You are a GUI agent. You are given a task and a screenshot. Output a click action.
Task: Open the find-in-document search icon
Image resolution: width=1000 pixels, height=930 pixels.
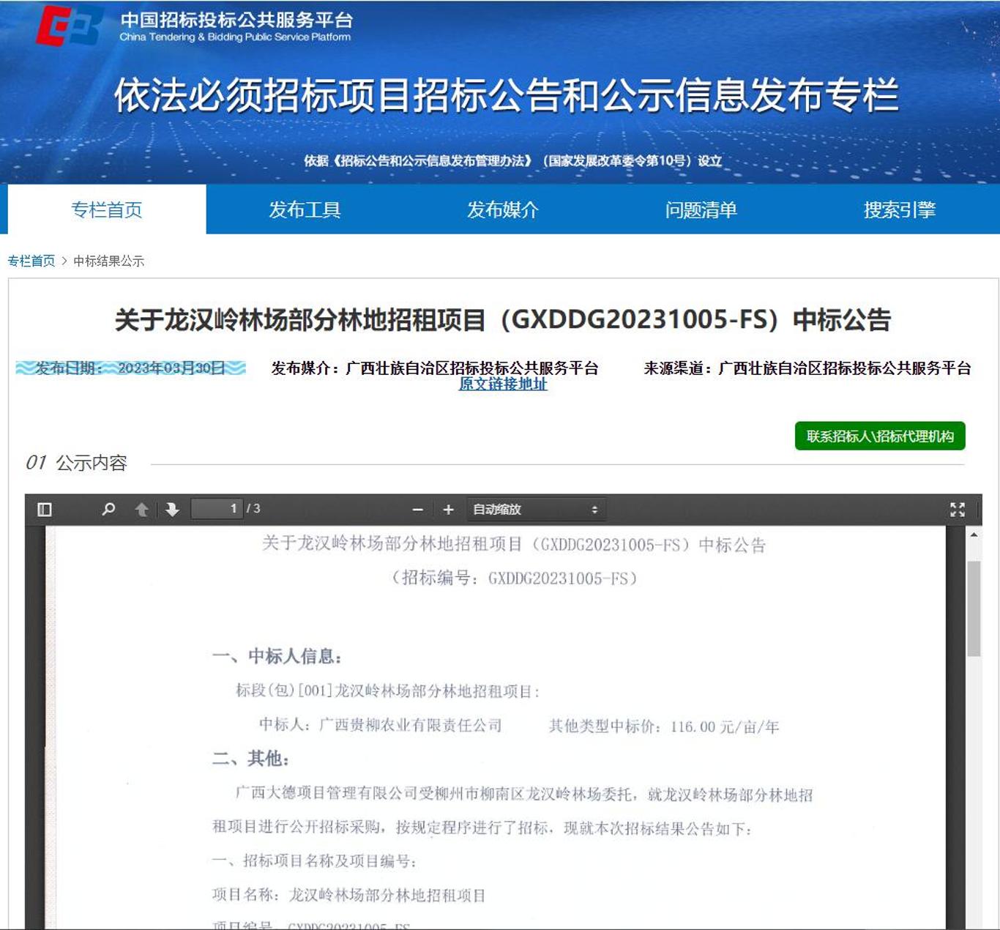tap(108, 509)
